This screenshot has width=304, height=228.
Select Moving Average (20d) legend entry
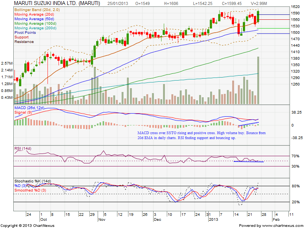pos(34,14)
